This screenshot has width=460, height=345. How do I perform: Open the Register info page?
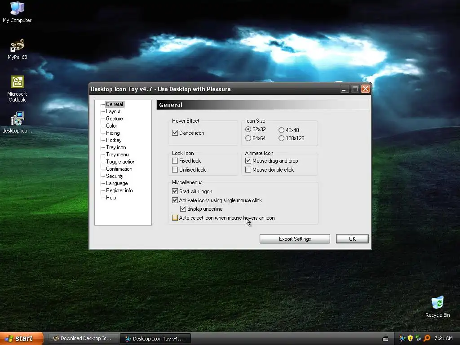pyautogui.click(x=119, y=190)
